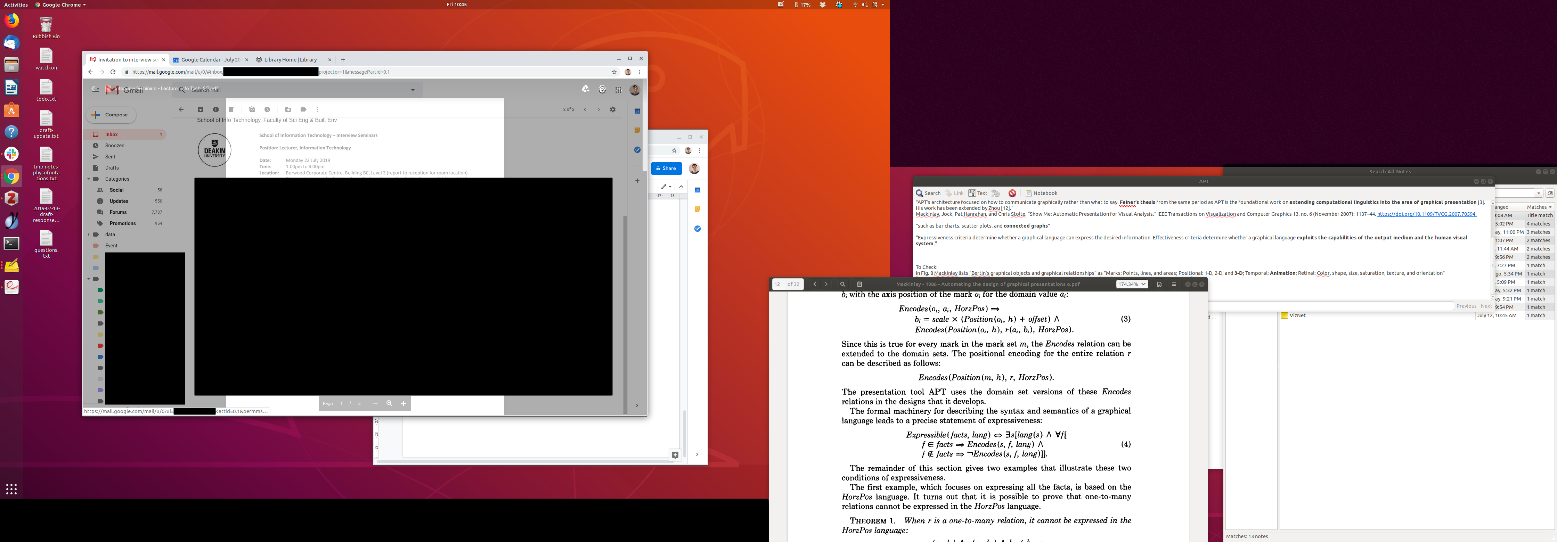
Task: Toggle the Gmail main menu hamburger
Action: (x=95, y=89)
